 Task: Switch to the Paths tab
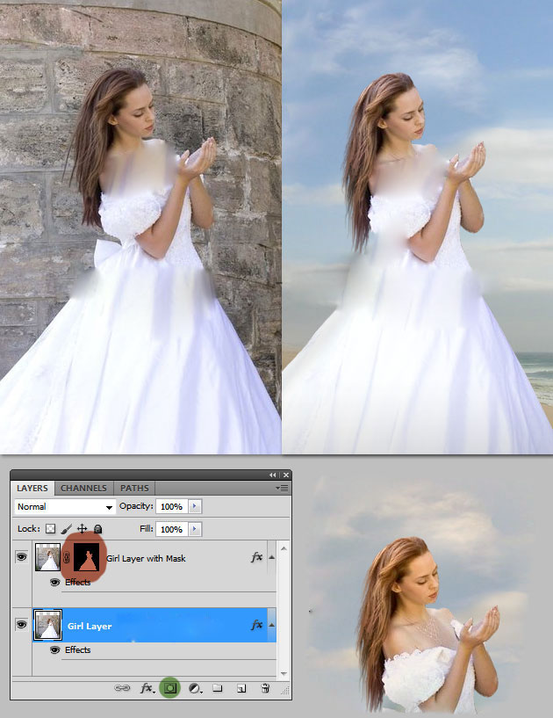[x=134, y=488]
